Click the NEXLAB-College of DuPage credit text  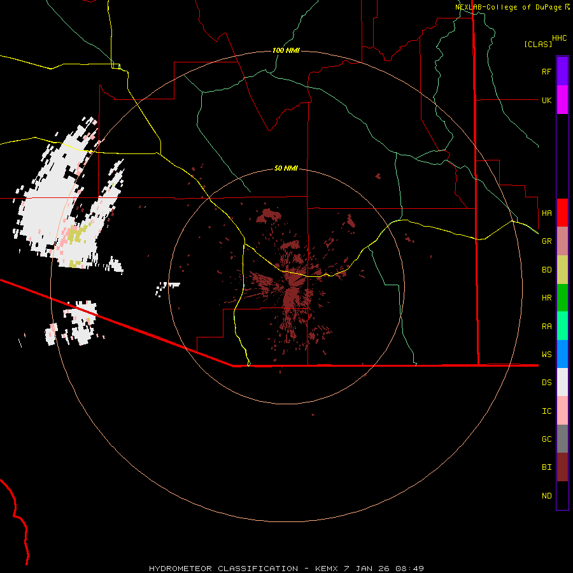(x=508, y=7)
